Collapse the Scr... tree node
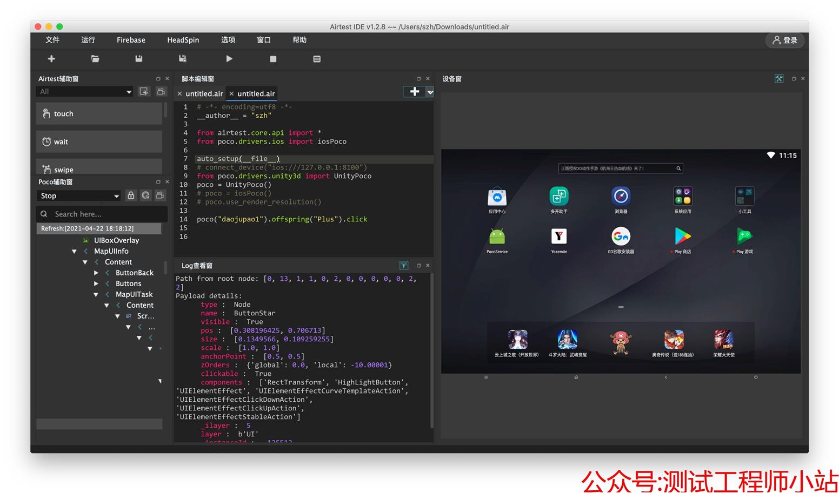Screen dimensions: 839x493 click(x=117, y=316)
